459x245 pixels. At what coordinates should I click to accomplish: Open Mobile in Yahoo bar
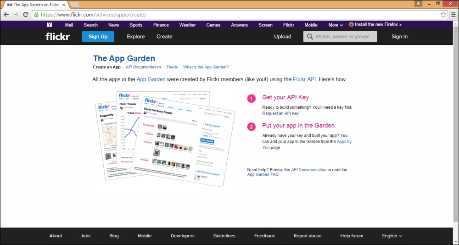point(311,25)
